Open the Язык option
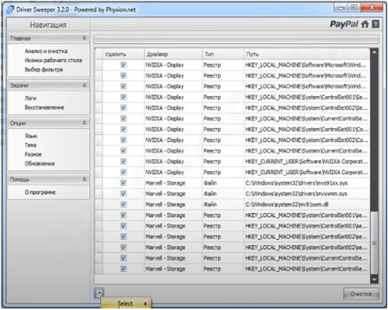The image size is (388, 310). pos(31,136)
